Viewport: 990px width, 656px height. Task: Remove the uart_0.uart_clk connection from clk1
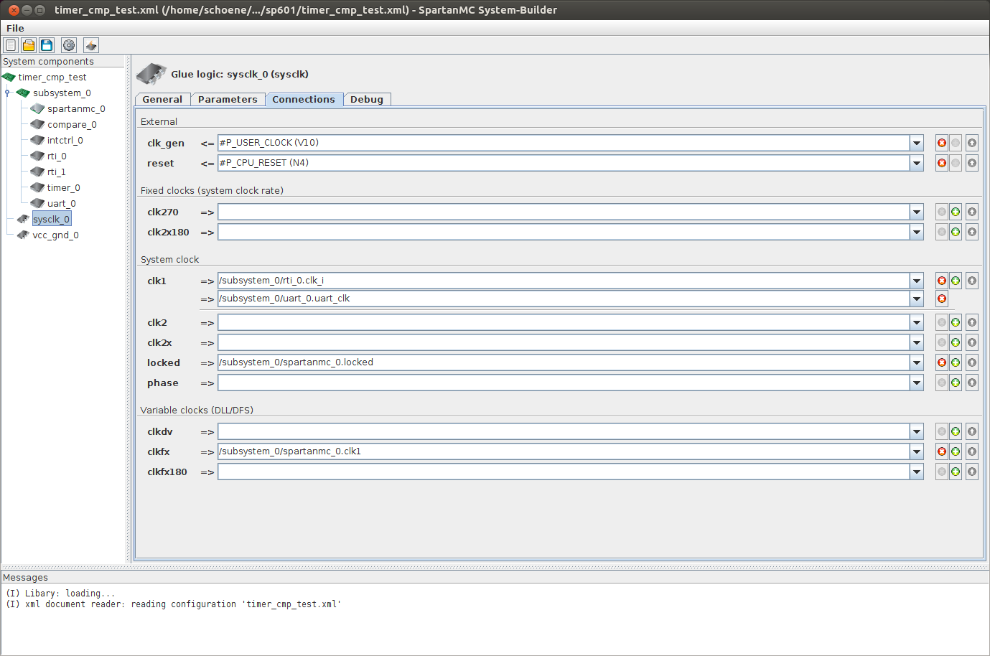click(x=942, y=299)
